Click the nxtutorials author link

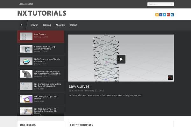(77, 91)
